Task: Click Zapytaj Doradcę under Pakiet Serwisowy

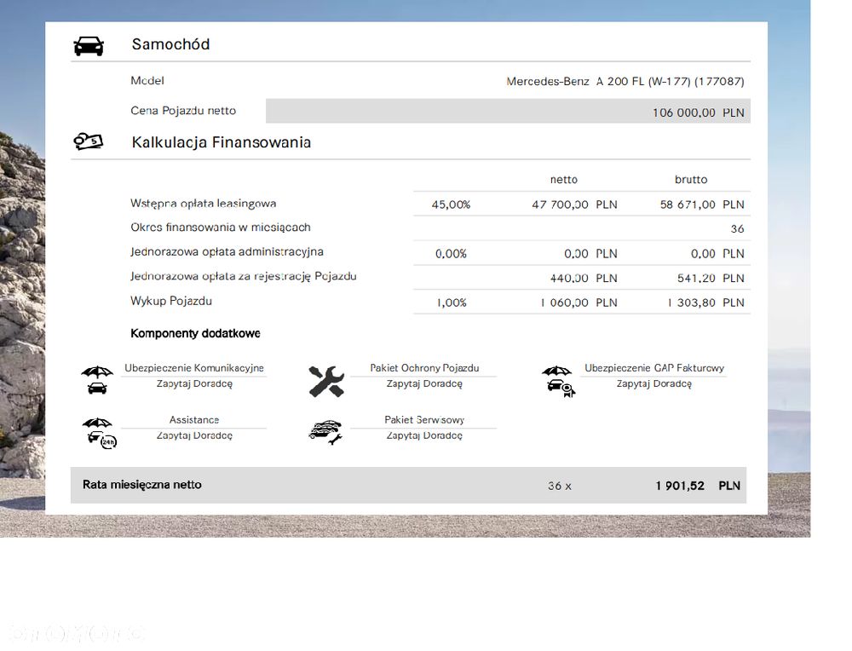Action: [424, 435]
